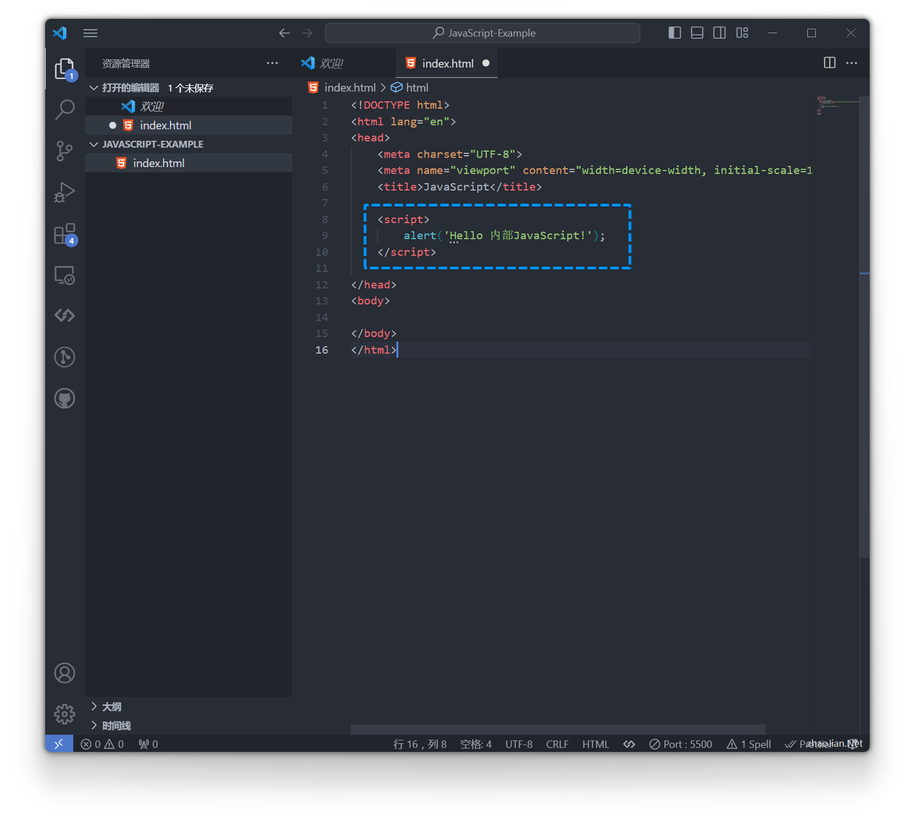Open the Remote Explorer view

65,275
